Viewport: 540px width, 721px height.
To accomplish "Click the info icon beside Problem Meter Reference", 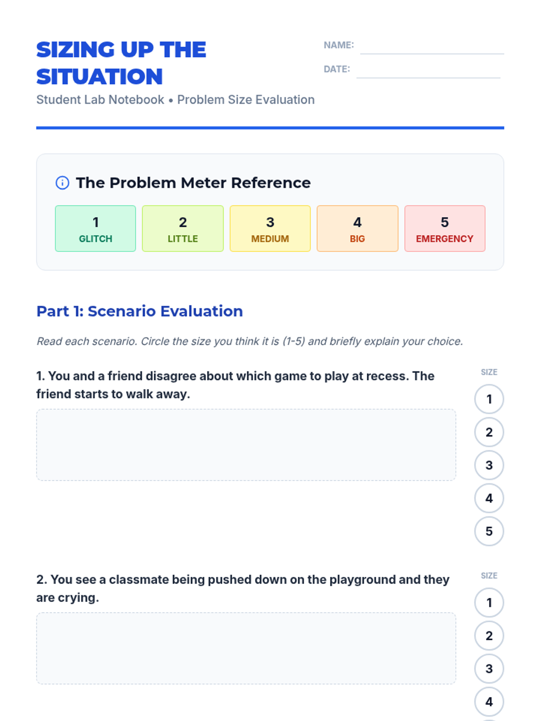I will click(x=62, y=183).
